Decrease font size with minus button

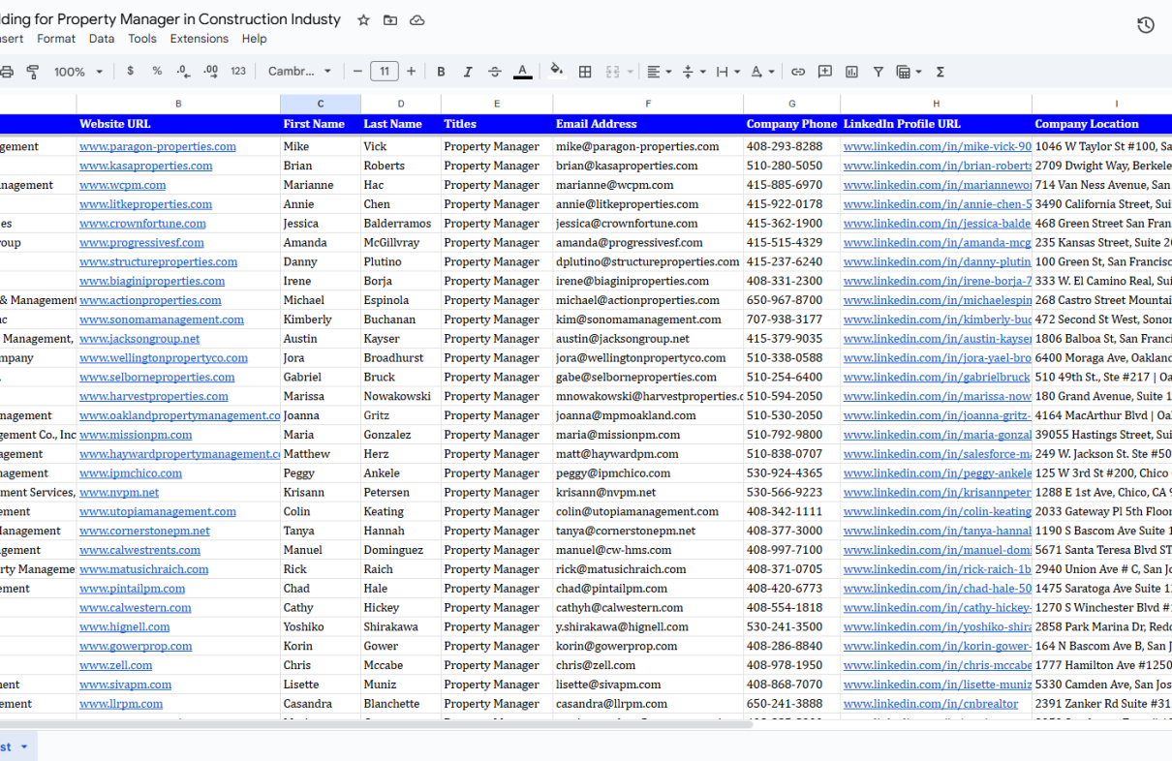pos(357,72)
